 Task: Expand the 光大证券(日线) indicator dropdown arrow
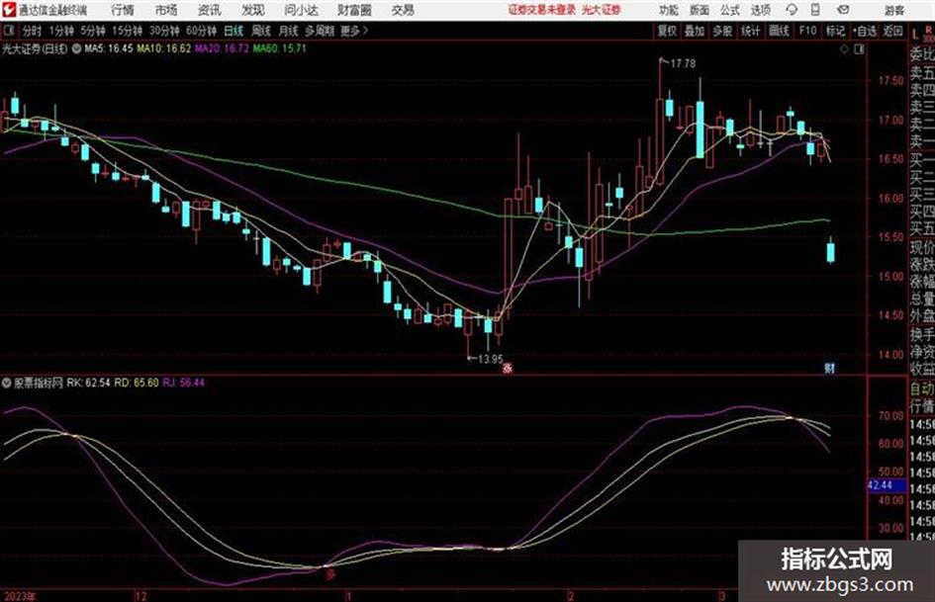pyautogui.click(x=77, y=48)
